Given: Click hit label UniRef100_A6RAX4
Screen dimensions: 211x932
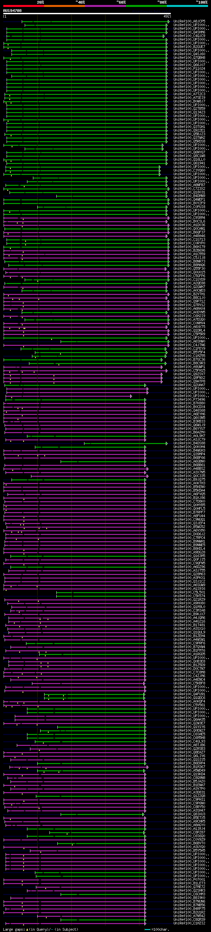Looking at the screenshot, I should point(189,308).
